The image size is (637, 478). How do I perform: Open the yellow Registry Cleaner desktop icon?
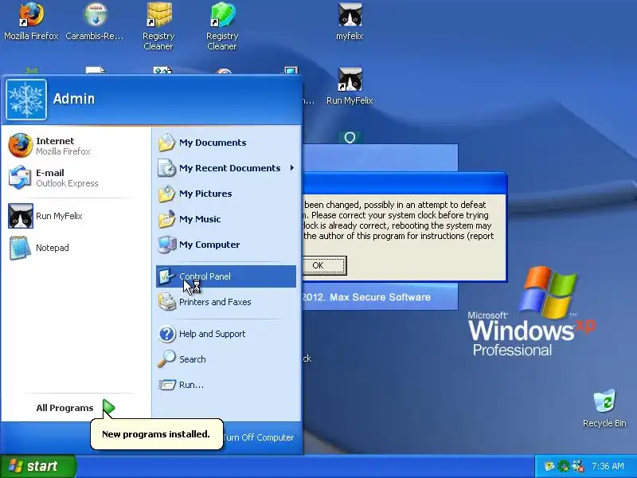click(158, 26)
